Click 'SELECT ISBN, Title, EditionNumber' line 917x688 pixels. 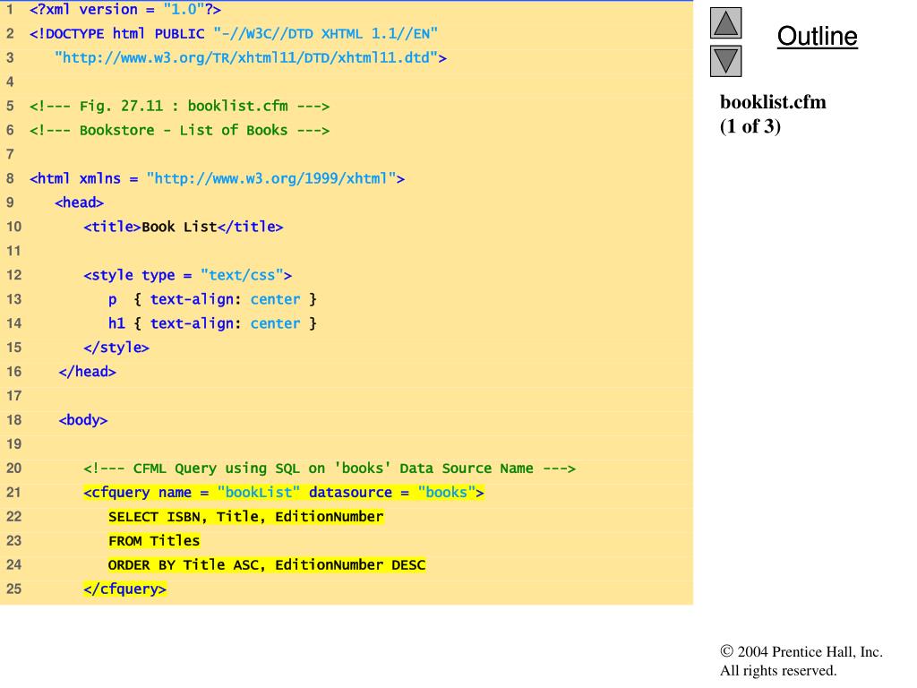pyautogui.click(x=246, y=517)
